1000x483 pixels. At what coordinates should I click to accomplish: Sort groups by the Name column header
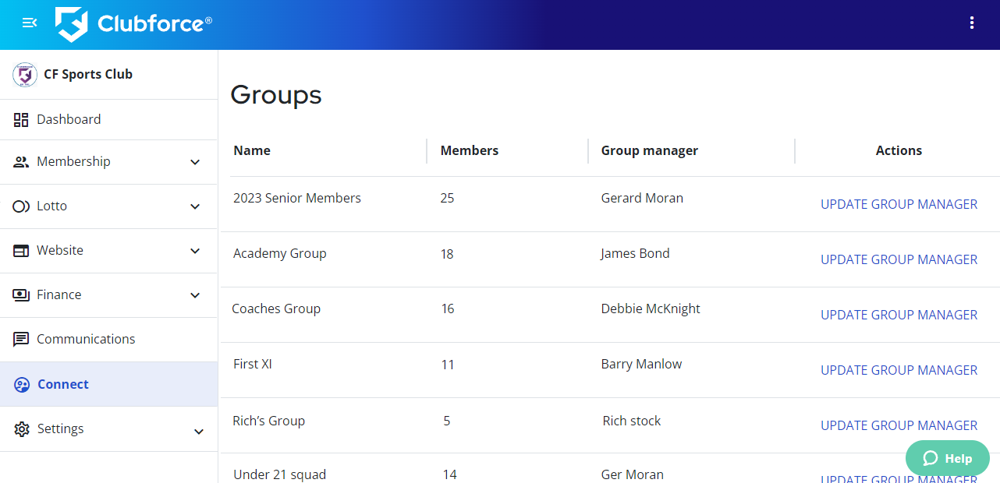[252, 150]
